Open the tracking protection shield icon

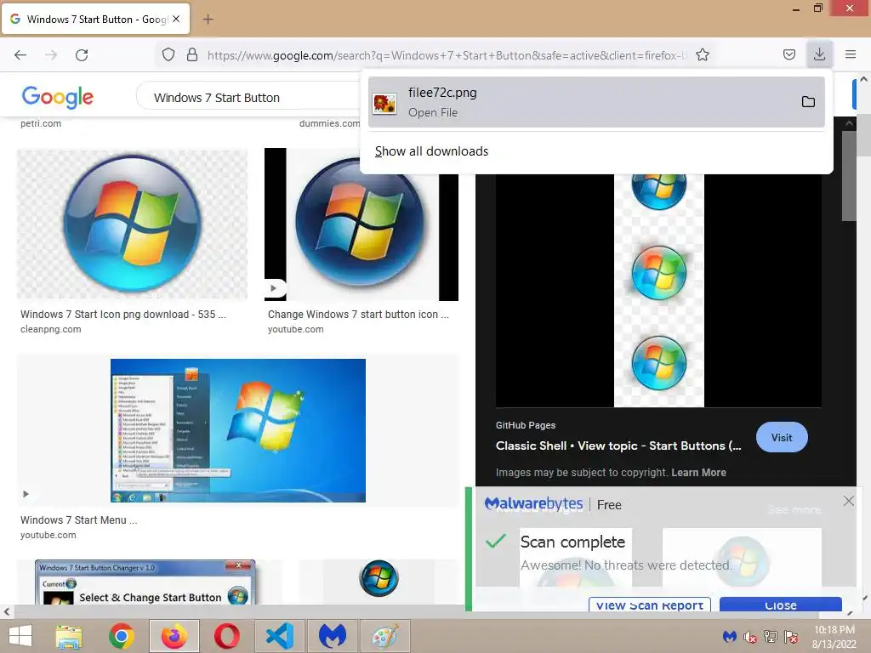coord(168,54)
